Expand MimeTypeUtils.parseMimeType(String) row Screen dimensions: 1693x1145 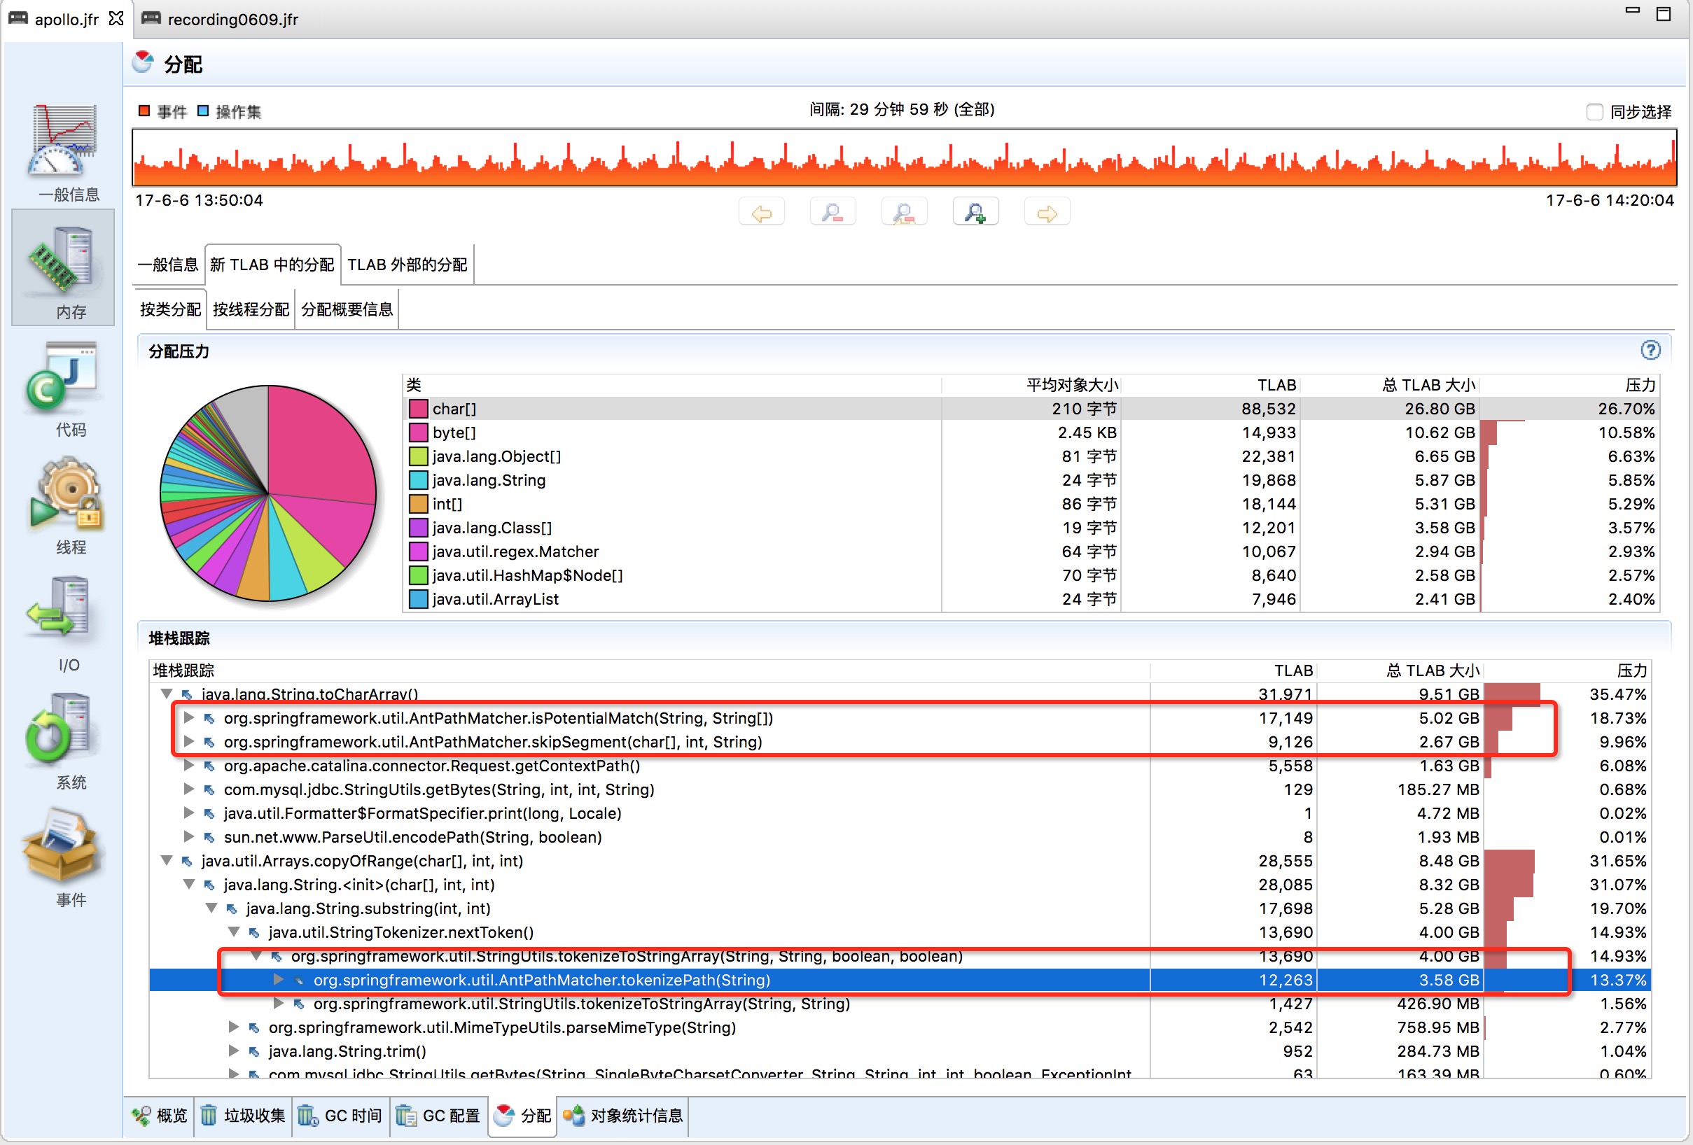234,1027
